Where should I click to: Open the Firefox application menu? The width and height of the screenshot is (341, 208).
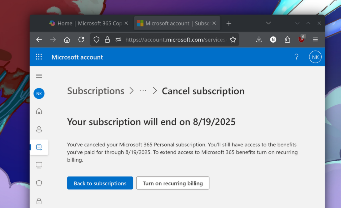(315, 40)
